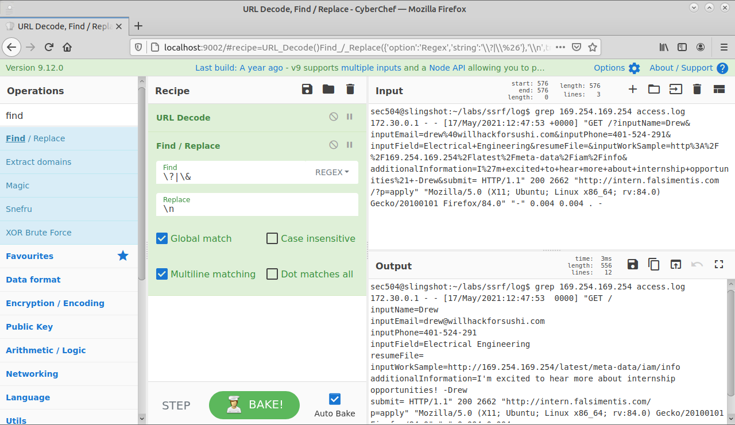
Task: Disable the URL Decode operation
Action: (x=334, y=117)
